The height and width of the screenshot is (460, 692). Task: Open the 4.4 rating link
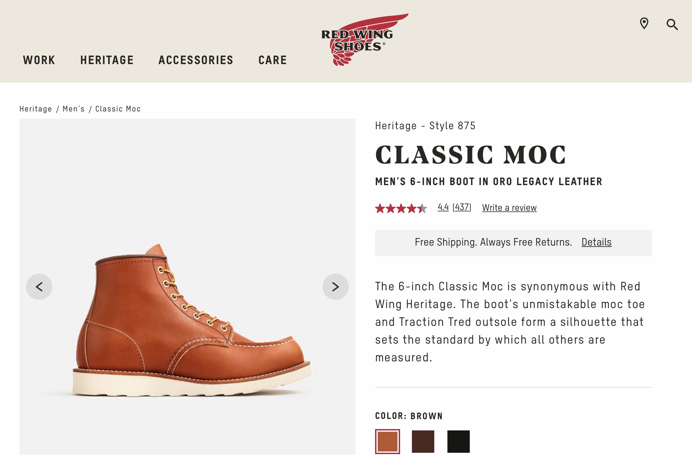tap(443, 207)
